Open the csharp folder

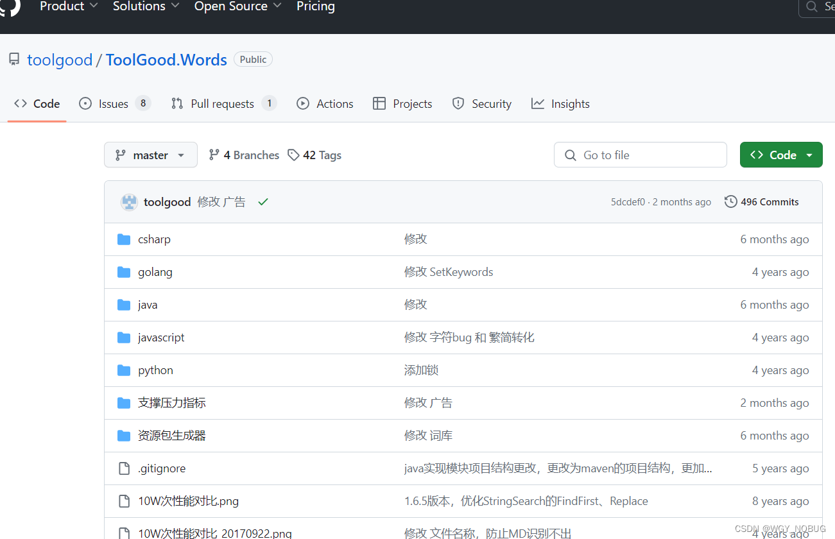(x=154, y=239)
